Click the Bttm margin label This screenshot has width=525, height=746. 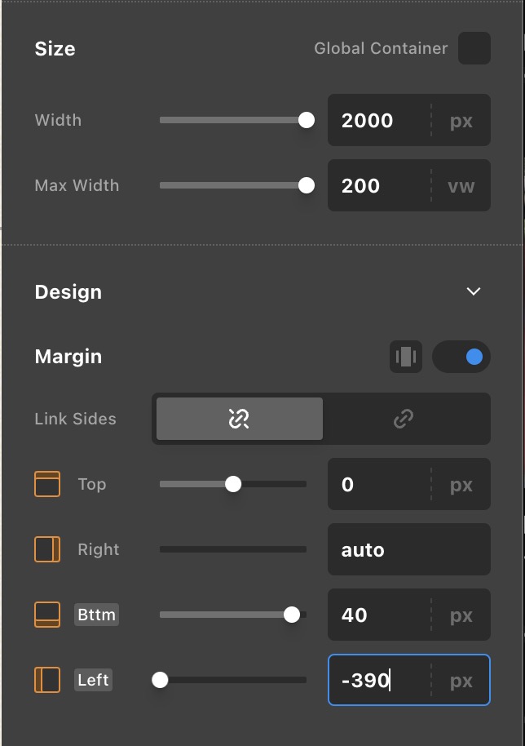click(x=97, y=615)
